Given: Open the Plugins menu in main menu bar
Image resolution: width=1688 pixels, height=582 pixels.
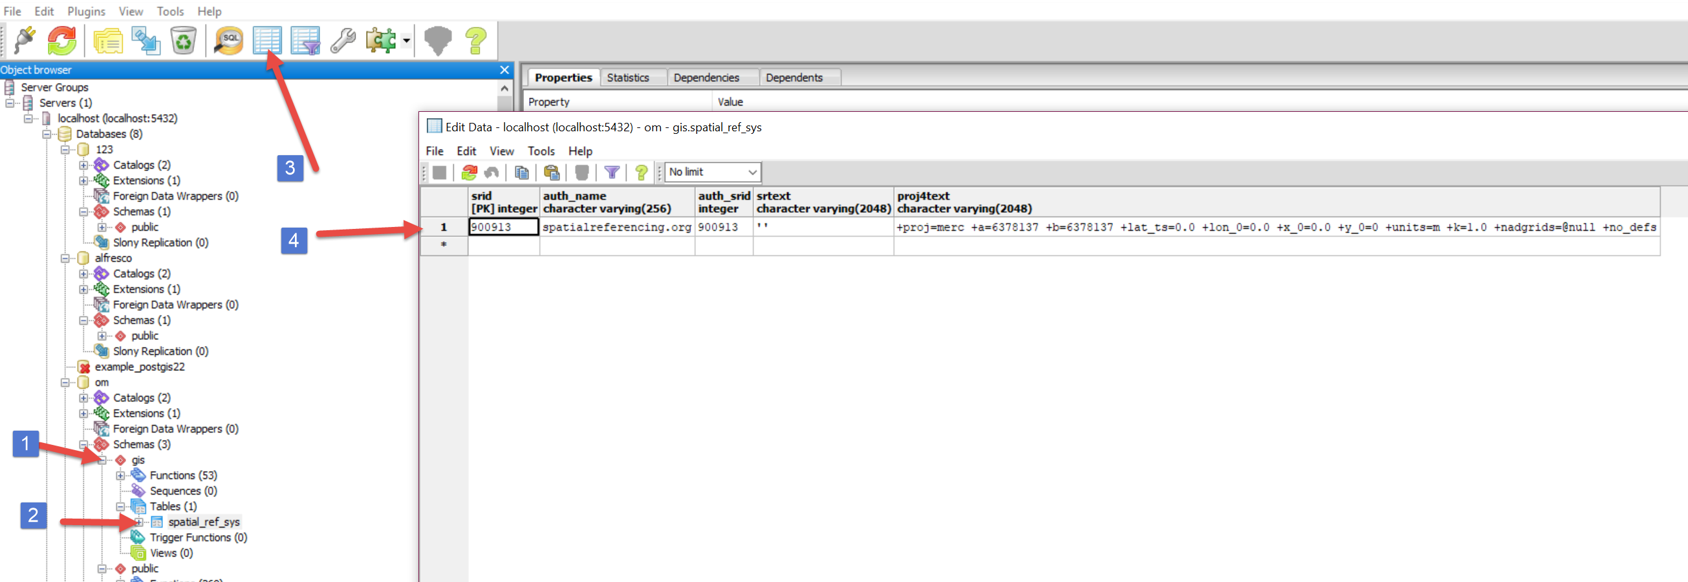Looking at the screenshot, I should pyautogui.click(x=86, y=11).
